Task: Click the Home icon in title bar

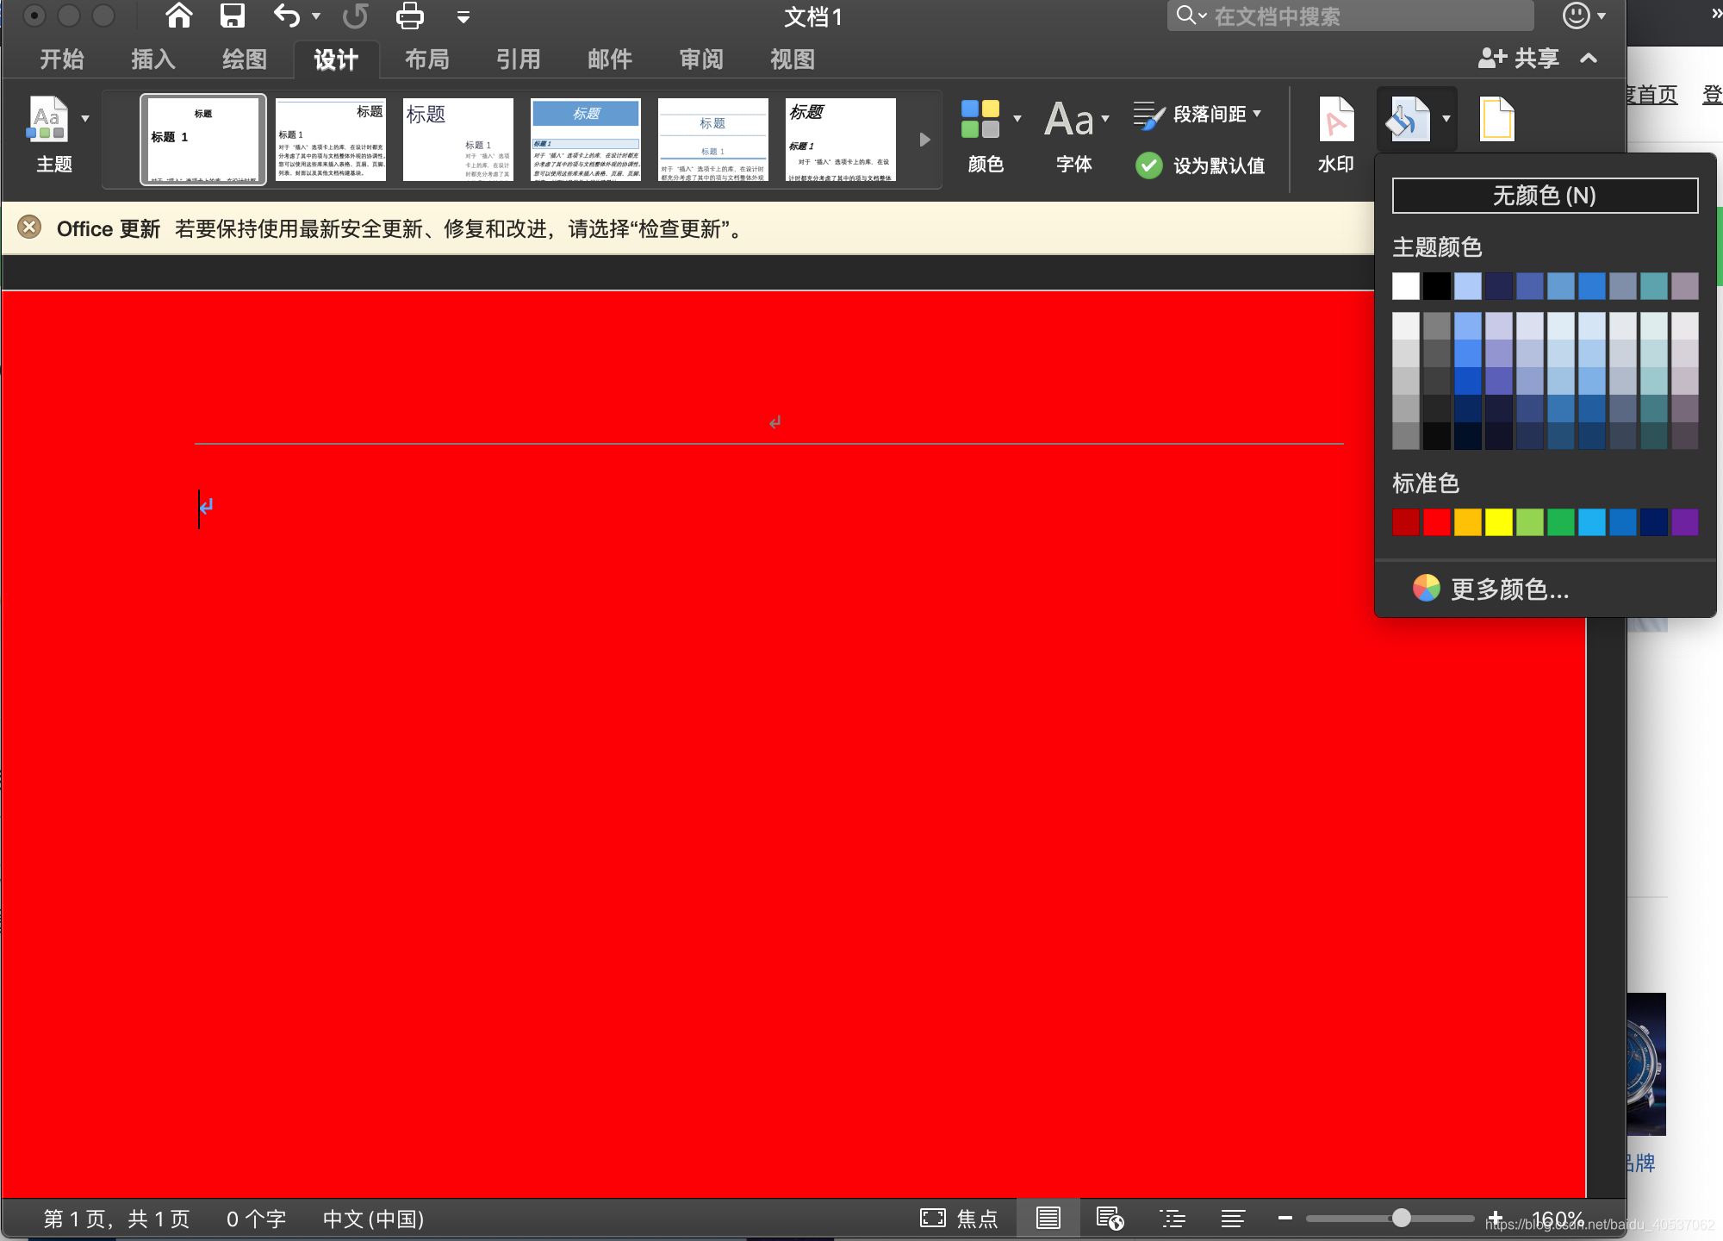Action: point(179,16)
